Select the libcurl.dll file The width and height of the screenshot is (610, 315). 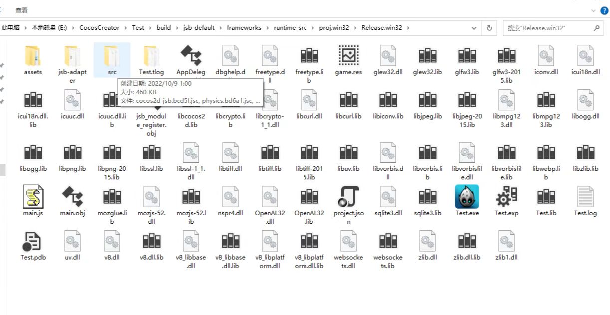[x=309, y=105]
